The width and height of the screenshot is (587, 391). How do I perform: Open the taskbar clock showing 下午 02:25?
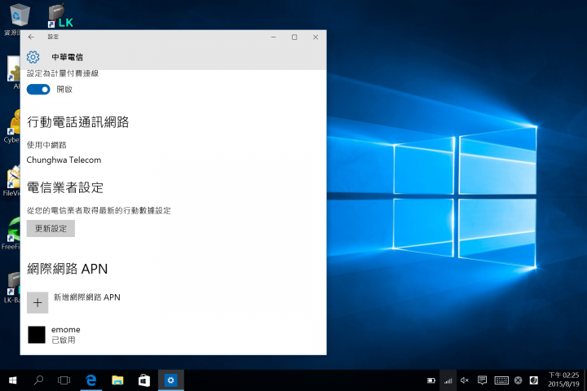pyautogui.click(x=563, y=380)
